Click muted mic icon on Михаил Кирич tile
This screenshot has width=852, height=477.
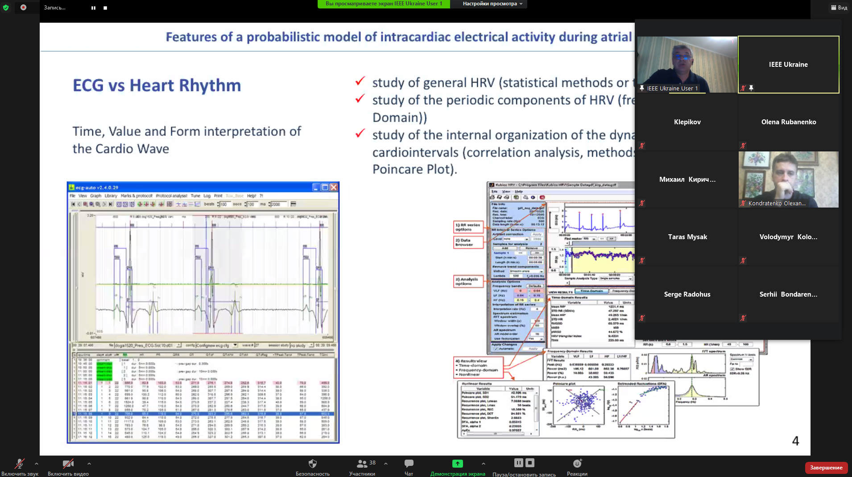[x=642, y=203]
